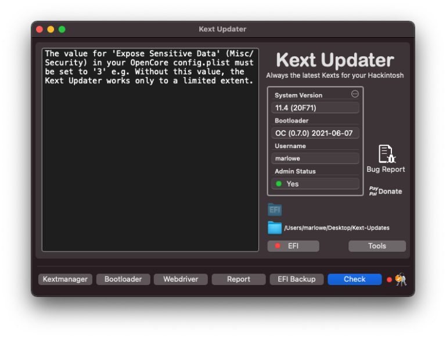The width and height of the screenshot is (446, 338).
Task: Click the Bootloader field OC (0.7.0) 2021-06-07
Action: (x=315, y=133)
